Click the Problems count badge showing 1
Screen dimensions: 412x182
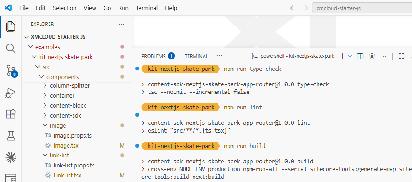[x=171, y=56]
